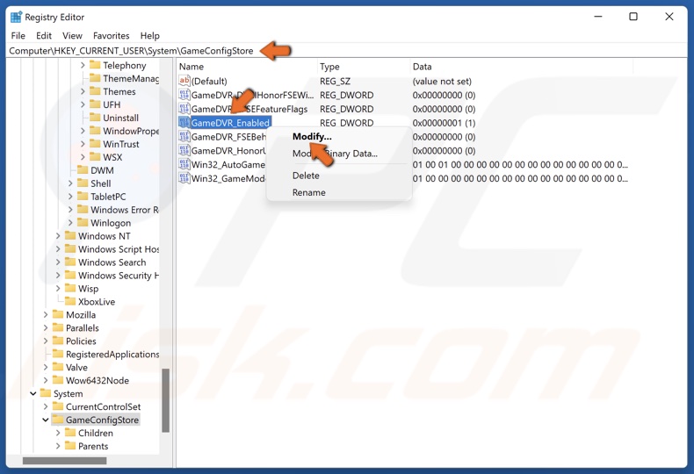Click the Winlogon folder icon

83,222
